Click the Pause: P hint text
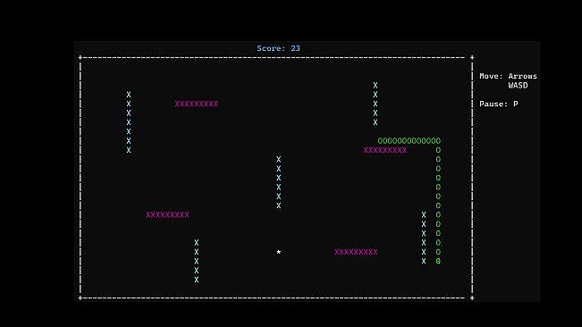582x327 pixels. (x=499, y=105)
